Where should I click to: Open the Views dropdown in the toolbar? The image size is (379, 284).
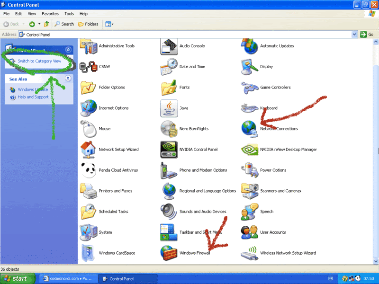109,24
